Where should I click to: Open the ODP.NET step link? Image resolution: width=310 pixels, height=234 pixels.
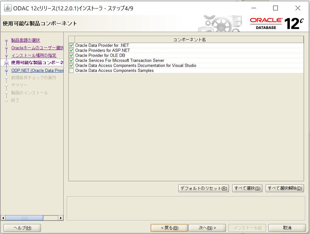click(37, 70)
